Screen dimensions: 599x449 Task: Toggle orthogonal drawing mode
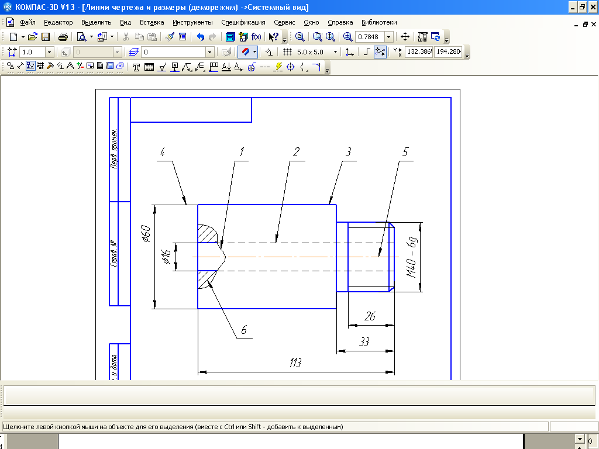[x=366, y=52]
